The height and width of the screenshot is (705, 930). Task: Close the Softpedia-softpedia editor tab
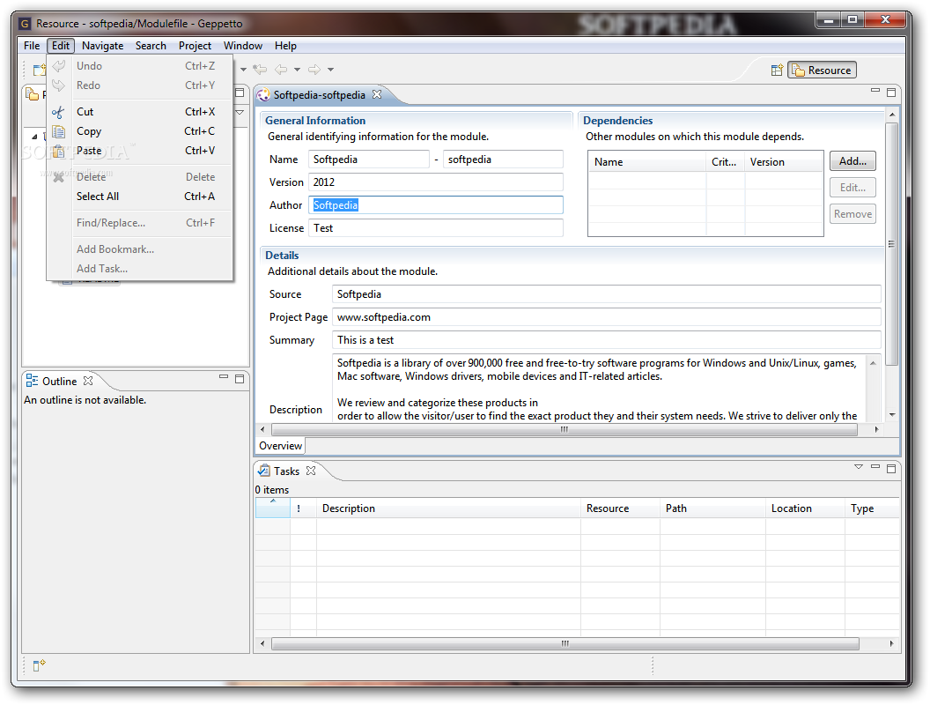pos(377,94)
